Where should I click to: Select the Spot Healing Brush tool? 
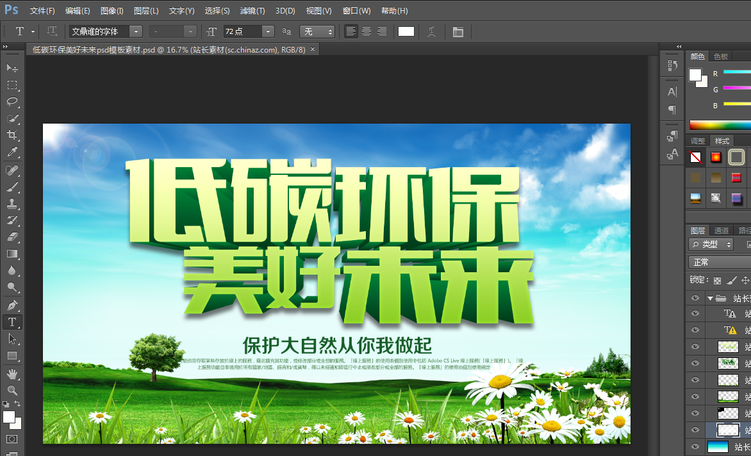[x=12, y=170]
